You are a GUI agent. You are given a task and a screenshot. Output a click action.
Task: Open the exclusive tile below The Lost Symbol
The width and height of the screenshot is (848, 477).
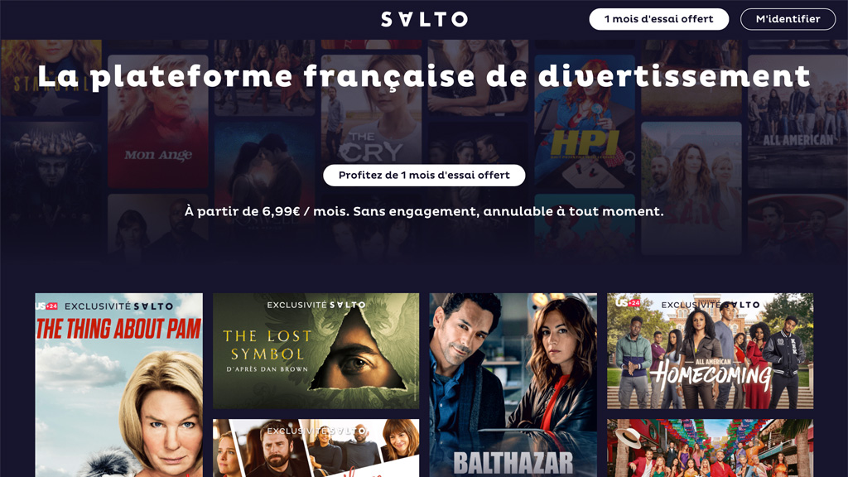coord(316,448)
